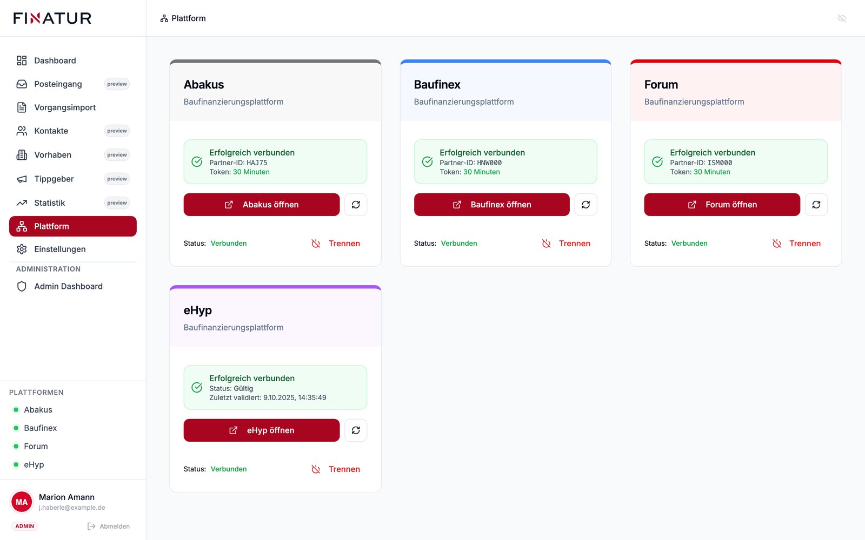Click the FINATUR logo
Image resolution: width=865 pixels, height=540 pixels.
(x=52, y=18)
